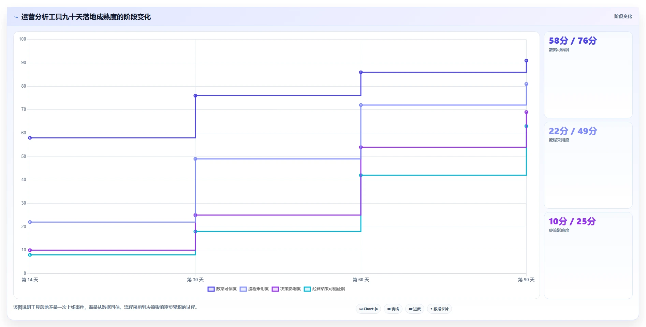The image size is (646, 327).
Task: Click the 数据卡片 tag chip
Action: point(439,309)
